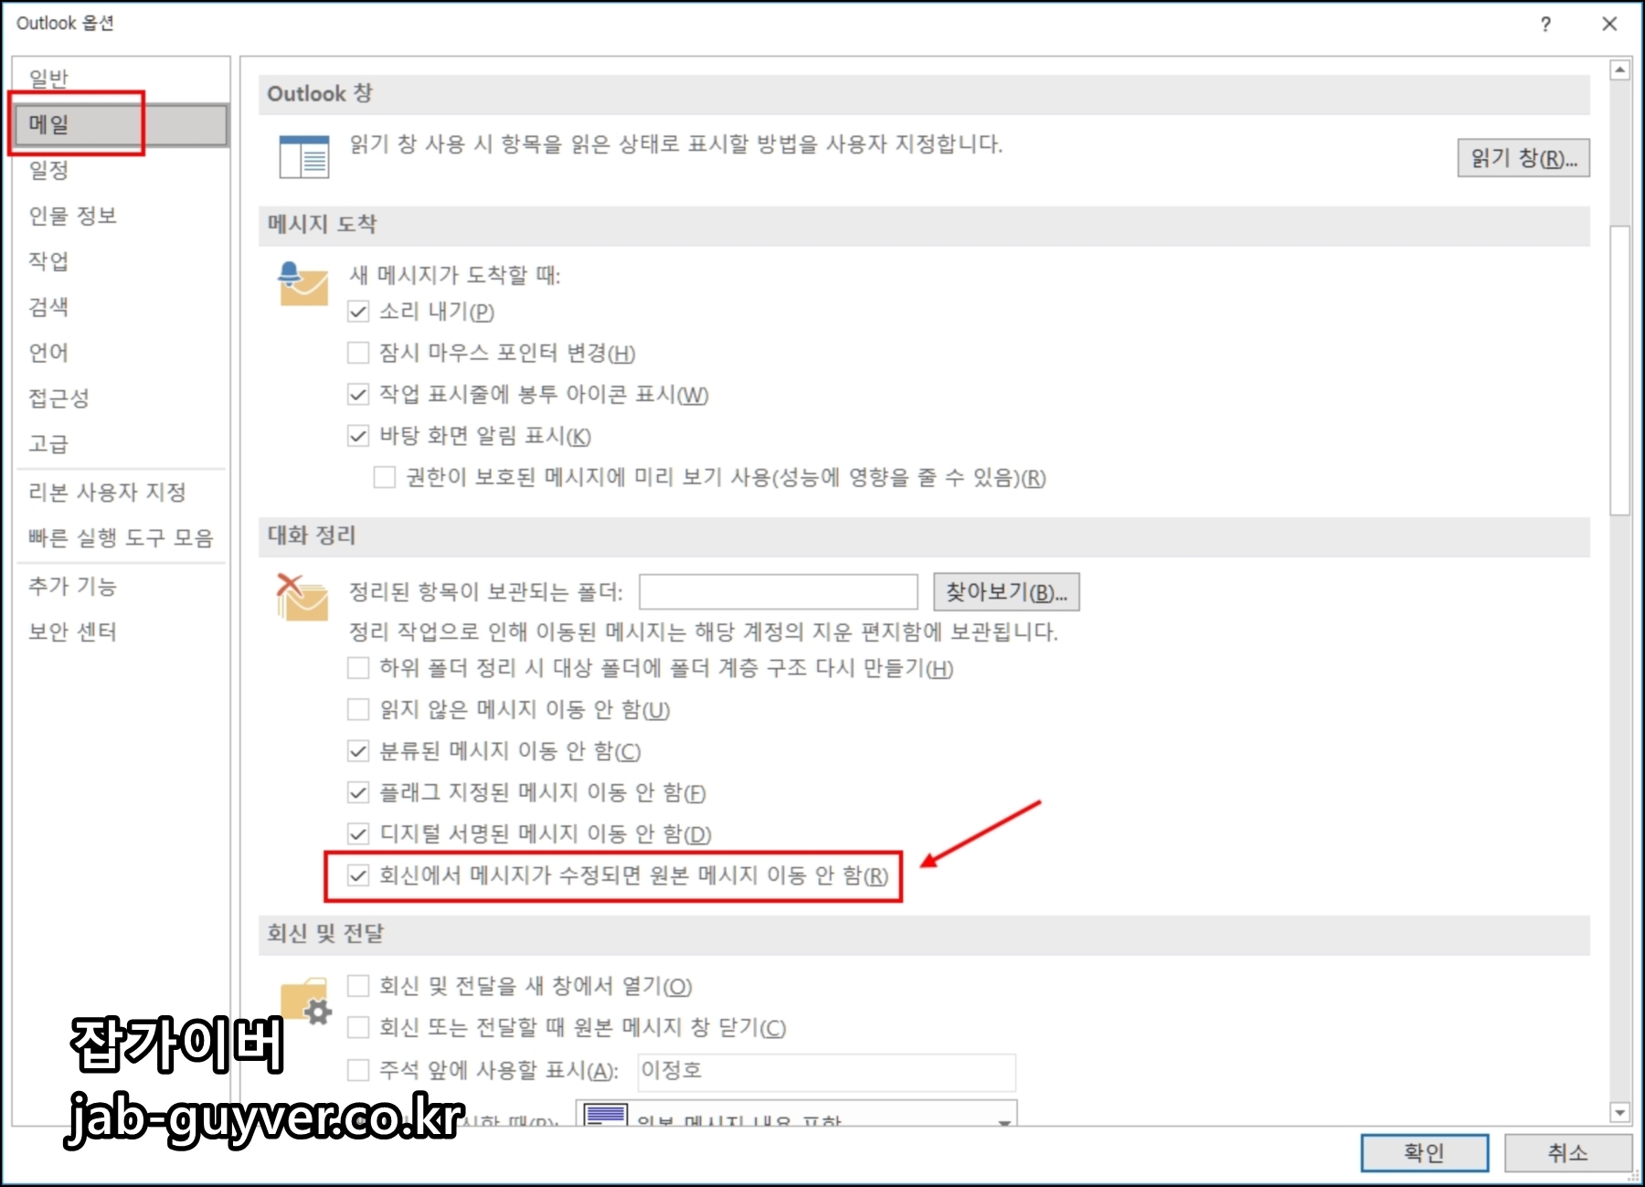Open 추가 기능 category
1645x1187 pixels.
click(121, 587)
